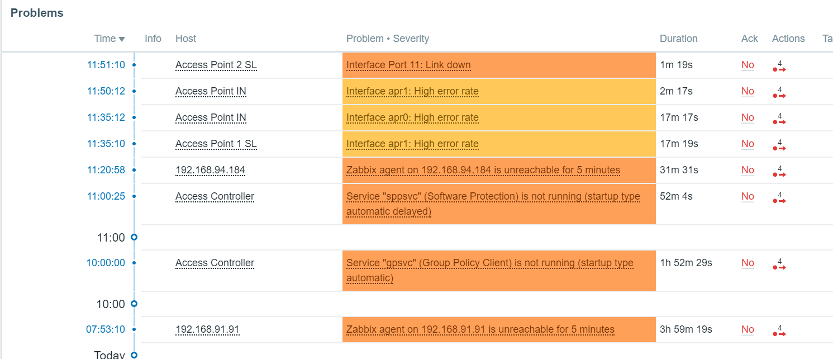Open actions icon for 192.168.91.91 problem

coord(779,331)
